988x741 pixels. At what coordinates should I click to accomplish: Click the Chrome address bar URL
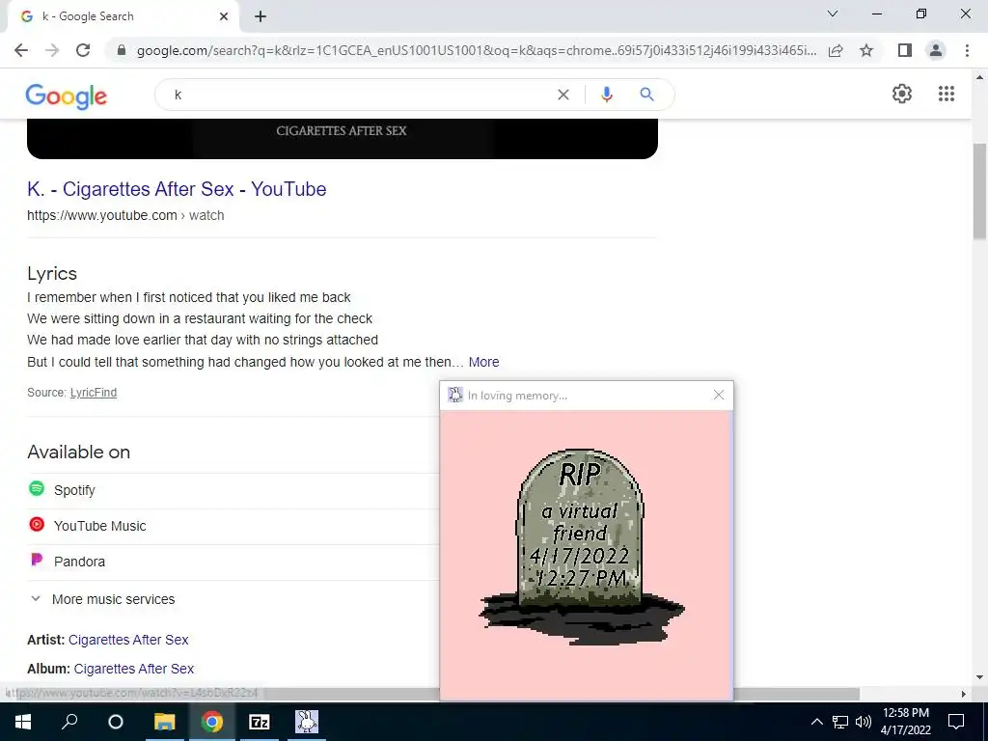point(476,50)
